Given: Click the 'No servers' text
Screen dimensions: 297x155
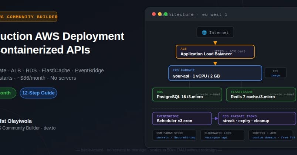Looking at the screenshot, I should point(63,78).
